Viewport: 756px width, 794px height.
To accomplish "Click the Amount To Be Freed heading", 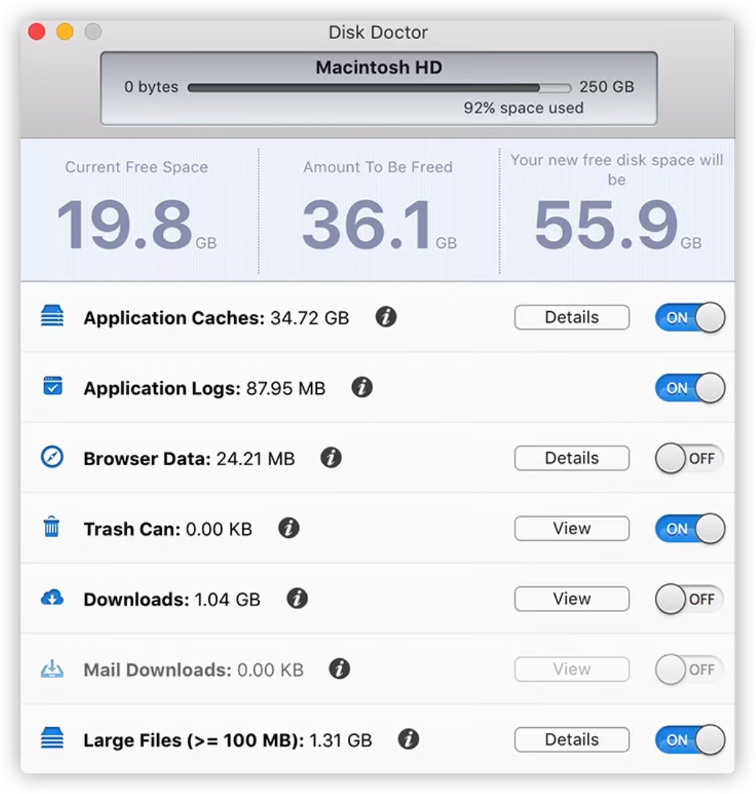I will click(378, 167).
